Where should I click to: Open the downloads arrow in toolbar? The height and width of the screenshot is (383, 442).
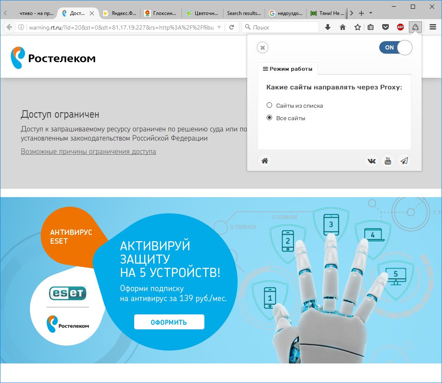(x=328, y=27)
